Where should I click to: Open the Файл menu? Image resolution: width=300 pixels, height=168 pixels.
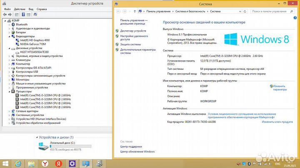click(7, 9)
